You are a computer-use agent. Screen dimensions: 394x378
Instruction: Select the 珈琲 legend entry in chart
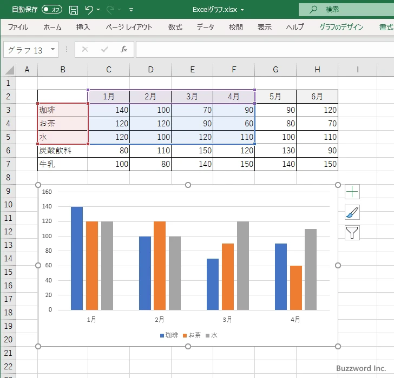tap(169, 335)
